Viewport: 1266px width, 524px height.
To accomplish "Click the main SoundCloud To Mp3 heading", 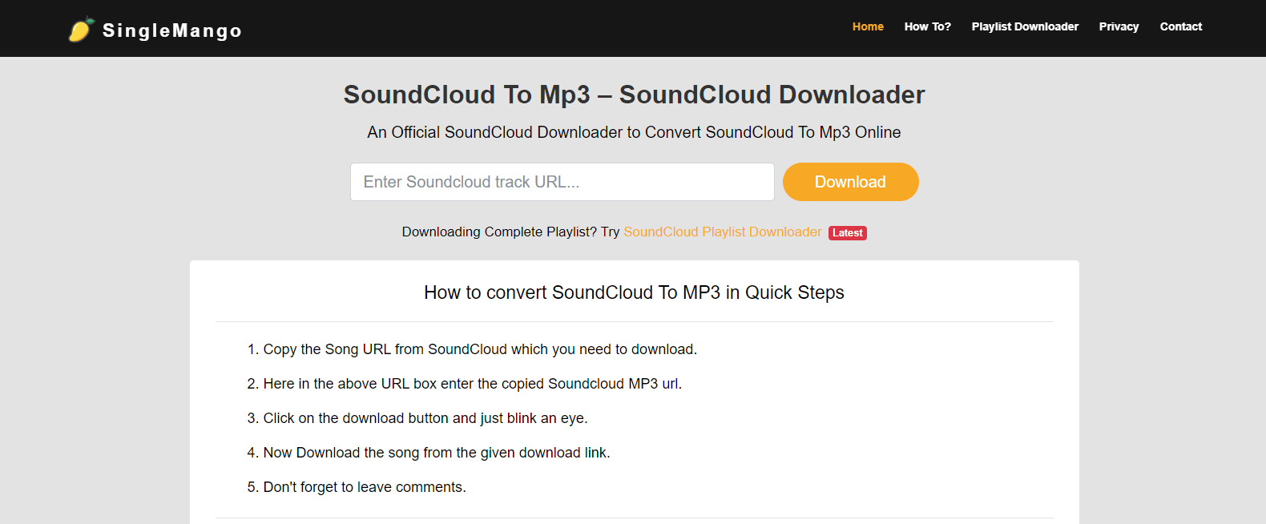I will click(x=633, y=95).
